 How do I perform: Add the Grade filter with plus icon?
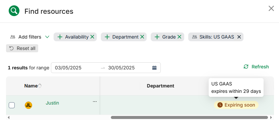click(x=157, y=37)
